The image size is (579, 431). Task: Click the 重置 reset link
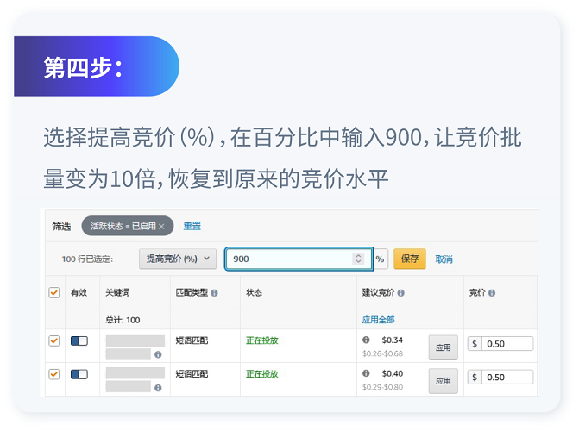pyautogui.click(x=192, y=226)
